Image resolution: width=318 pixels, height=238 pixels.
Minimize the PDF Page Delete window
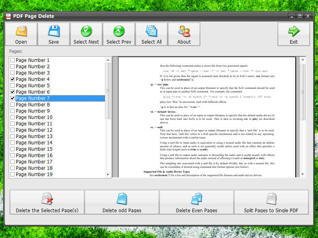[292, 16]
